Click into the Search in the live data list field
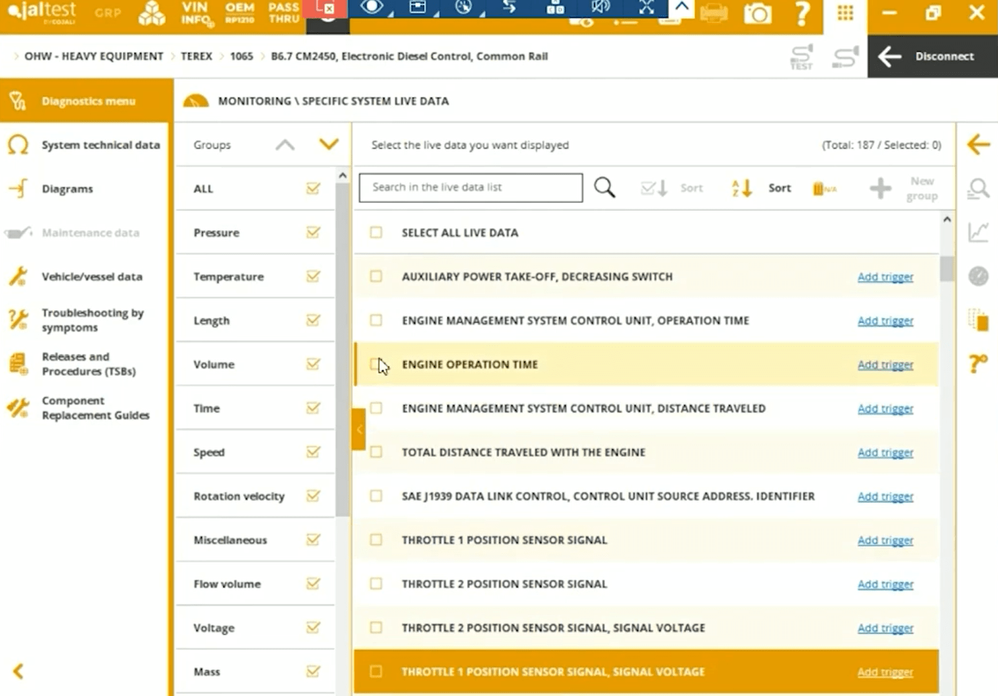Image resolution: width=998 pixels, height=696 pixels. click(x=471, y=188)
